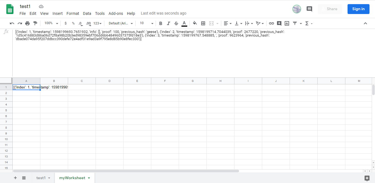Viewport: 375px width, 183px height.
Task: Open text wrapping dropdown
Action: click(249, 23)
